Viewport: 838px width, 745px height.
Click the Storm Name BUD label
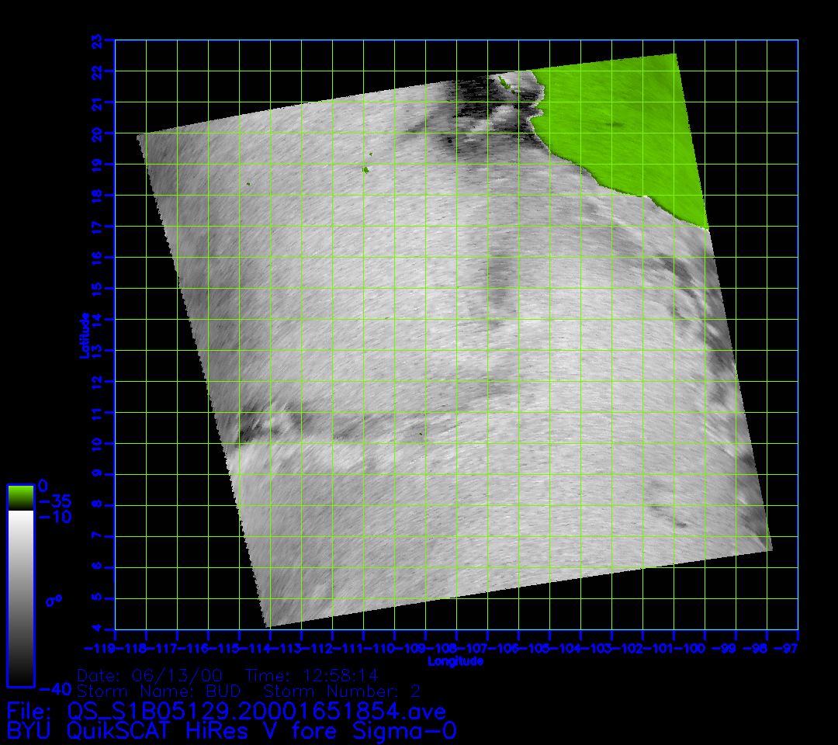pyautogui.click(x=160, y=691)
